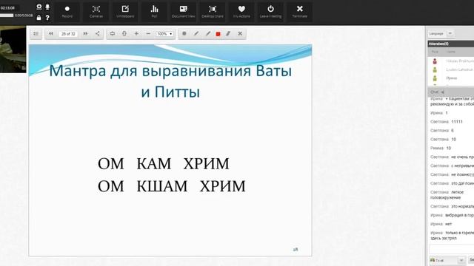Click the presenter webcam thumbnail
474x266 pixels.
point(13,50)
